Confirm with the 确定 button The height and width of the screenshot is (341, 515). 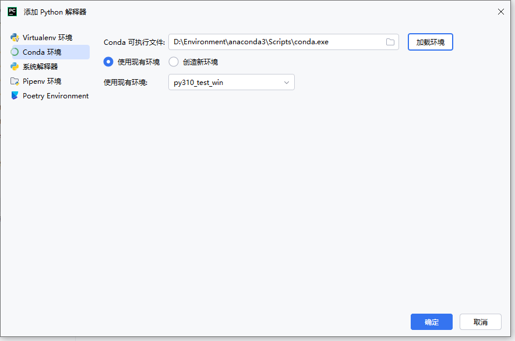432,322
